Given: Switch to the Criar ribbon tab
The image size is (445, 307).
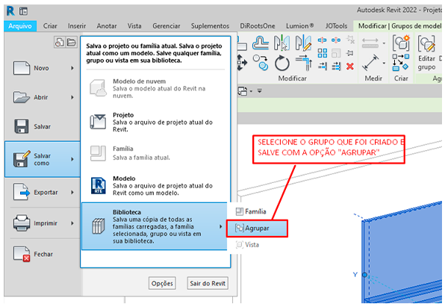Looking at the screenshot, I should tap(50, 26).
